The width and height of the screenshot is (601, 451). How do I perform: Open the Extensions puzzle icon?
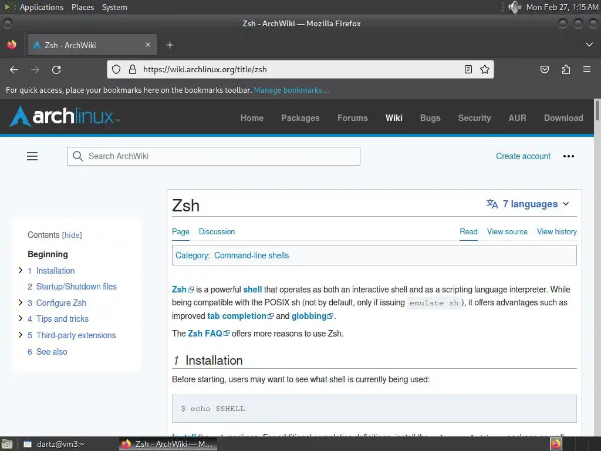pyautogui.click(x=566, y=69)
